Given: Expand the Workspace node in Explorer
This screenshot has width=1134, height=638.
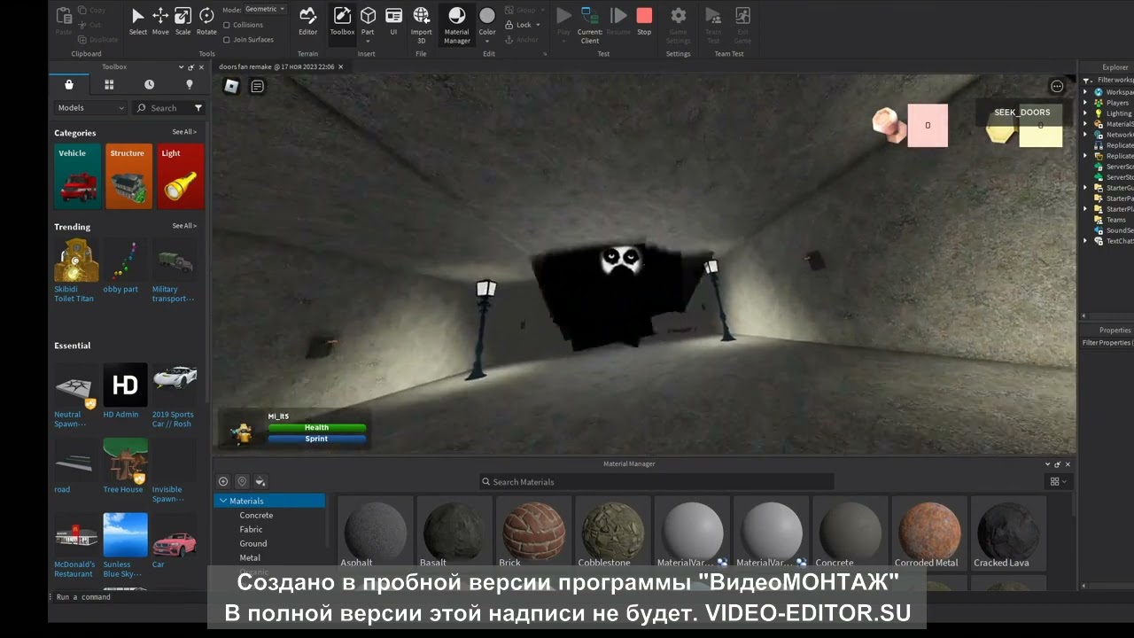Looking at the screenshot, I should pos(1086,92).
